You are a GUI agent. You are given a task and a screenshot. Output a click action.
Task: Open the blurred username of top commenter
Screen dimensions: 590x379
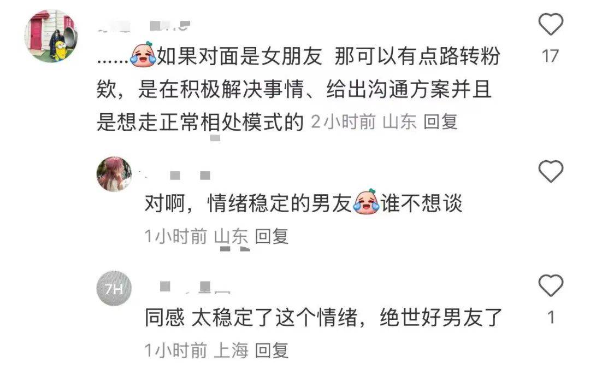pyautogui.click(x=143, y=26)
